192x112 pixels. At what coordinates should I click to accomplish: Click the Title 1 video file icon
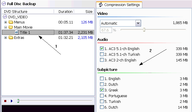(17, 33)
